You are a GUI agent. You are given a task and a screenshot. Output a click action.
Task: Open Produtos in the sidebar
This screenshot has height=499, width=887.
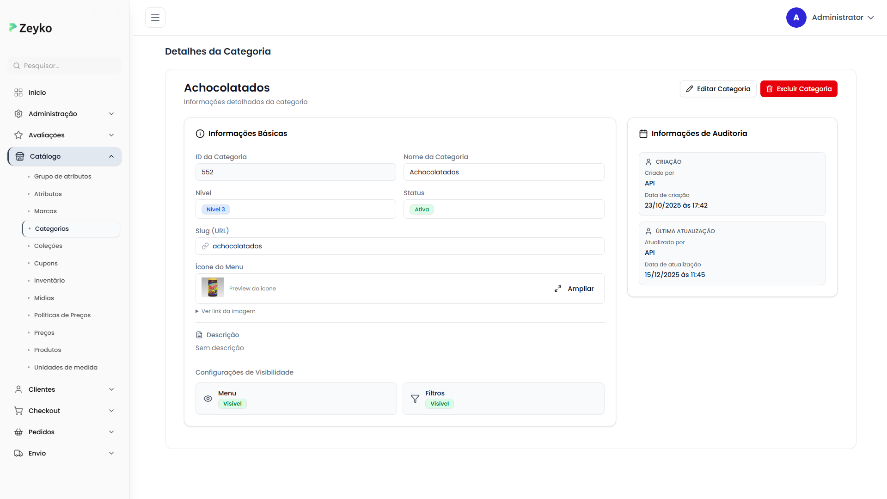48,350
